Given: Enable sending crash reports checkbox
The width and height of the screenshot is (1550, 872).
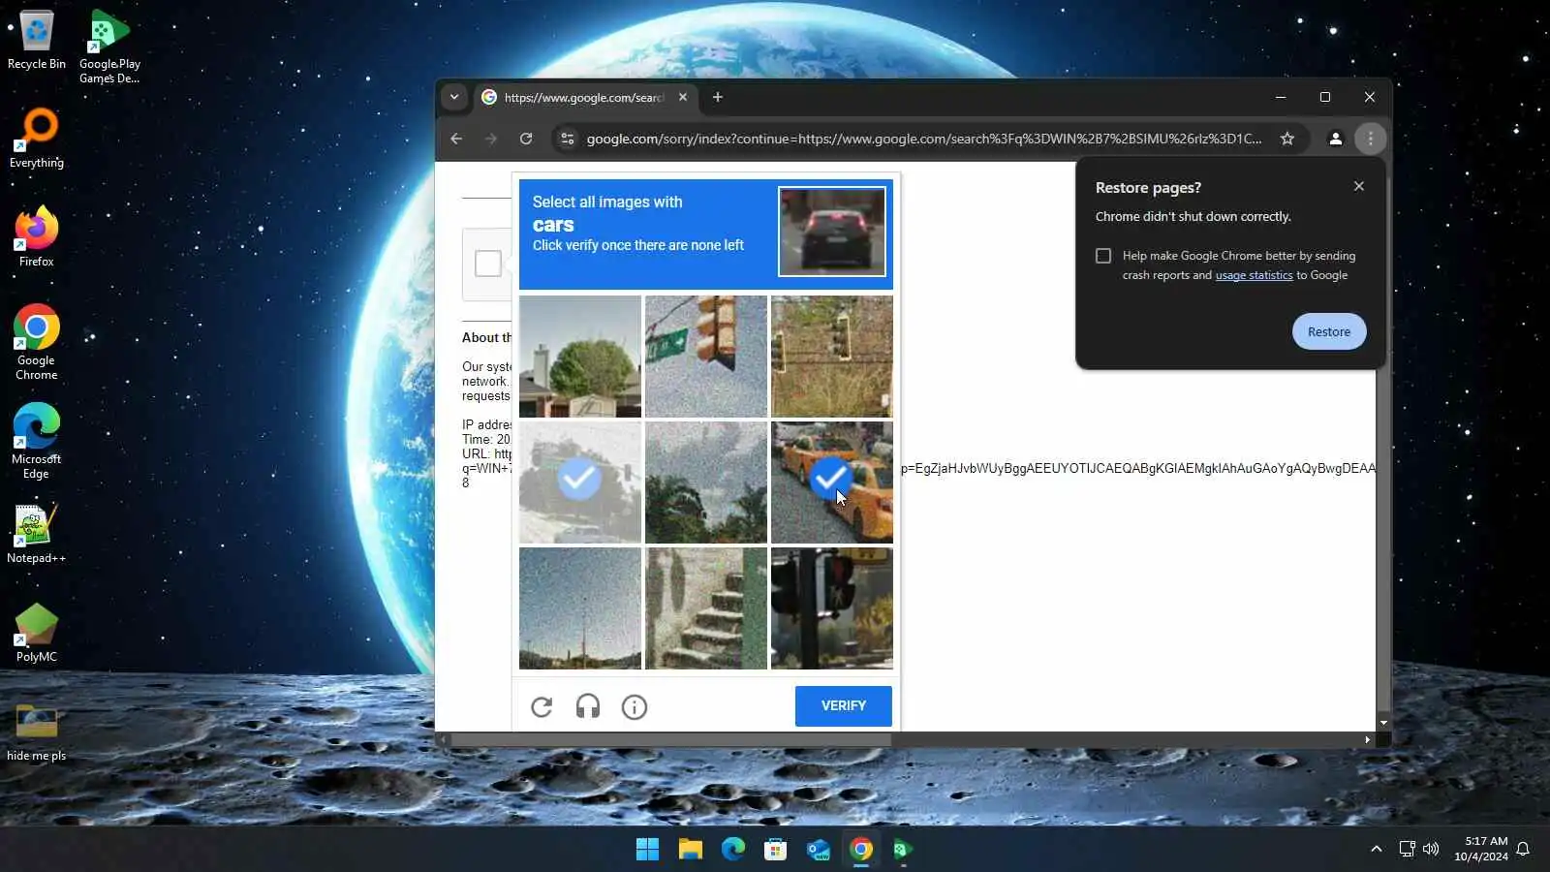Looking at the screenshot, I should pos(1103,256).
